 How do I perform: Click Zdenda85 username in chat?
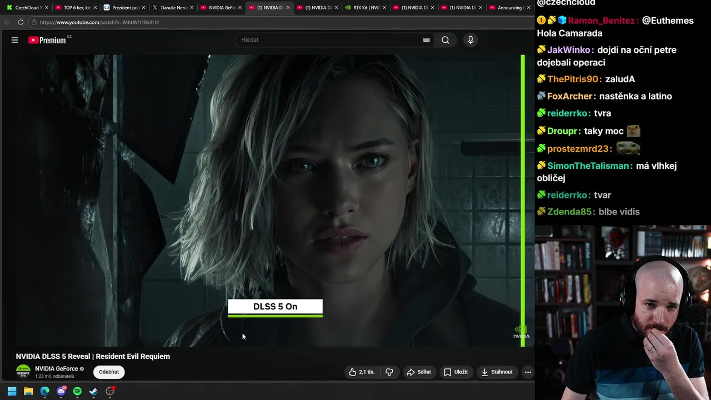[569, 212]
